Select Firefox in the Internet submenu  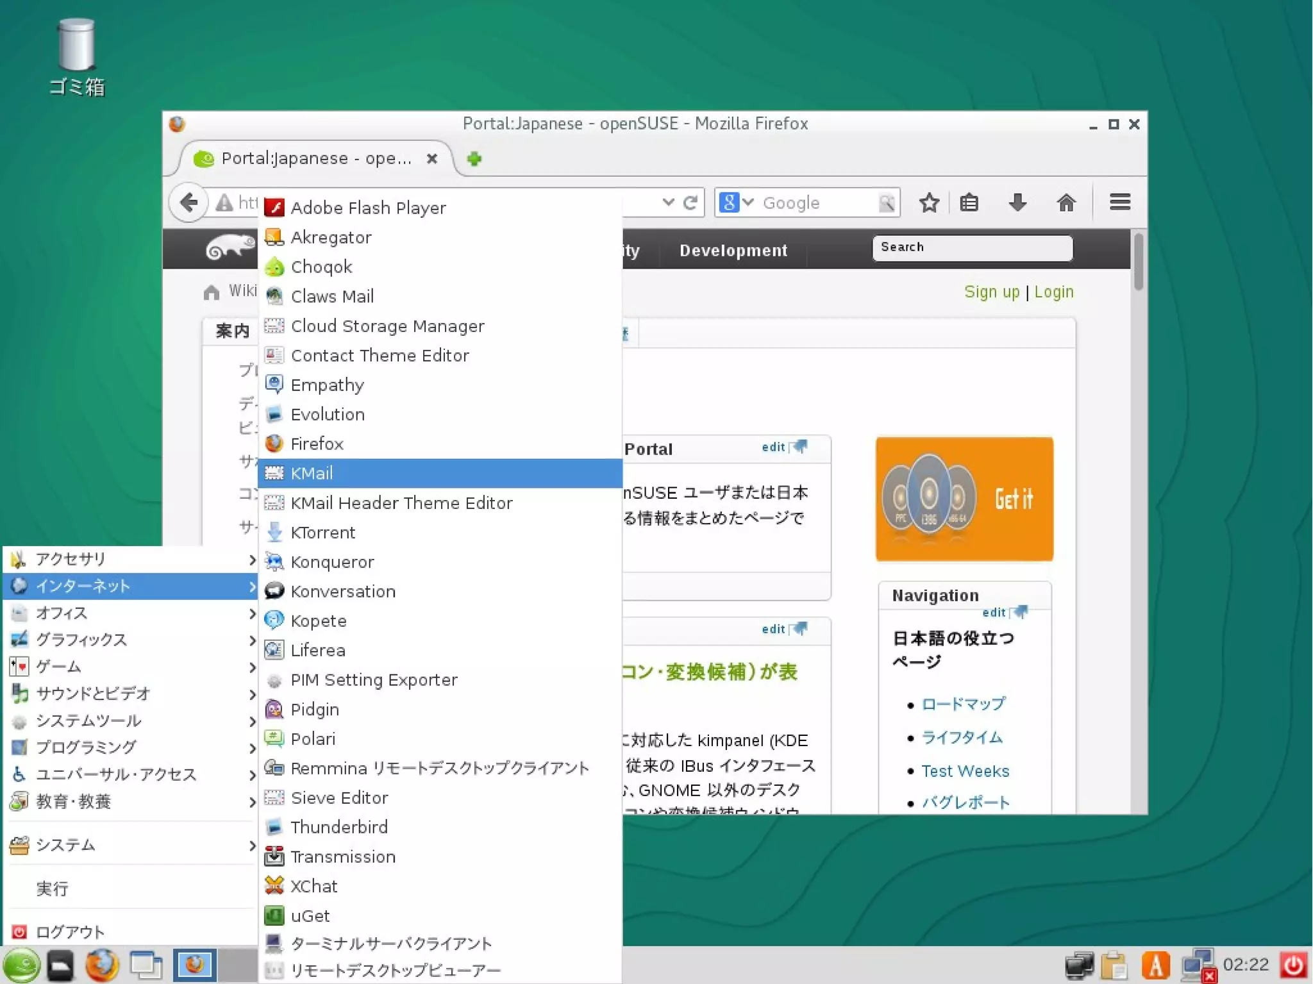pos(440,443)
